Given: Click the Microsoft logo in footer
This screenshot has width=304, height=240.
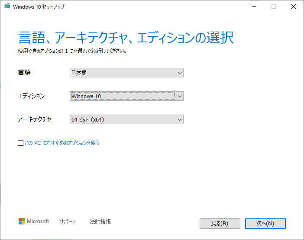Looking at the screenshot, I should pos(34,221).
